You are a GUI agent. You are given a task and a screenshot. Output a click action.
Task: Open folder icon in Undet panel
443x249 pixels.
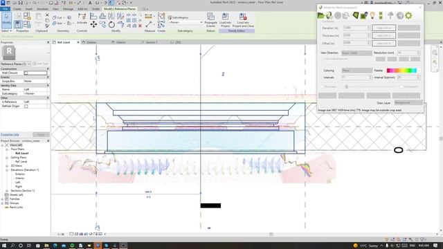[x=321, y=15]
